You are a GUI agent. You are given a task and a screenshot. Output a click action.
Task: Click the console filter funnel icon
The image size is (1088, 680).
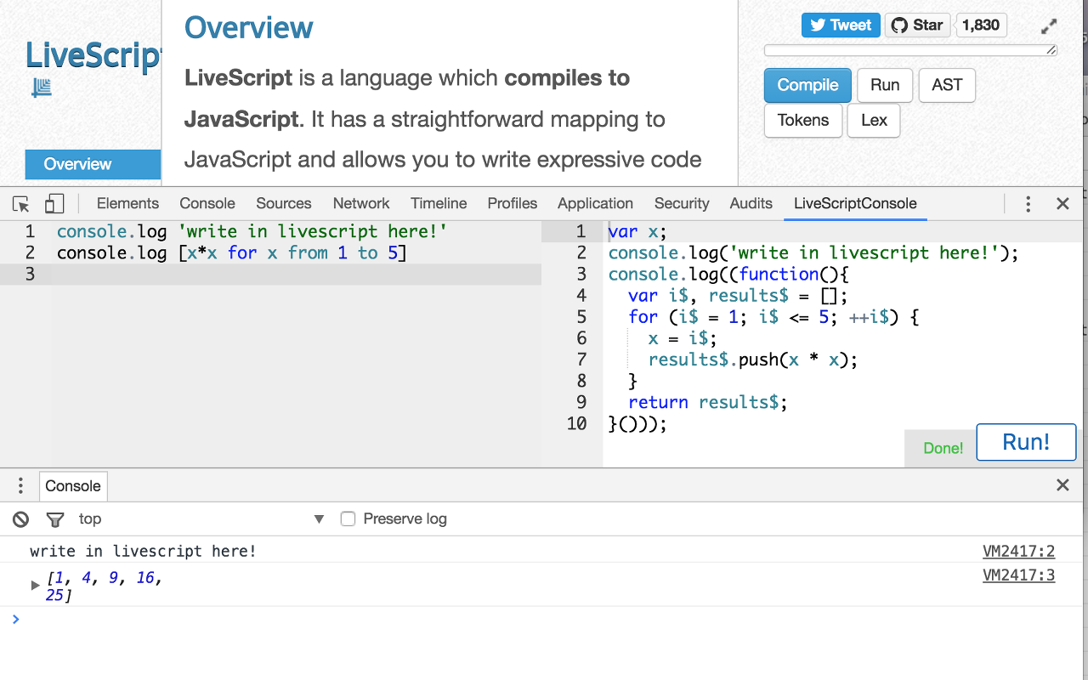pyautogui.click(x=55, y=519)
